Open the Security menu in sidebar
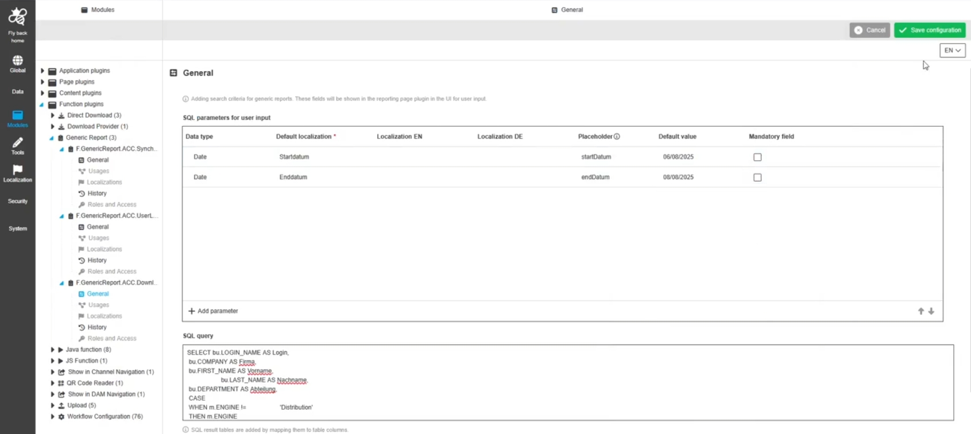 pyautogui.click(x=17, y=201)
